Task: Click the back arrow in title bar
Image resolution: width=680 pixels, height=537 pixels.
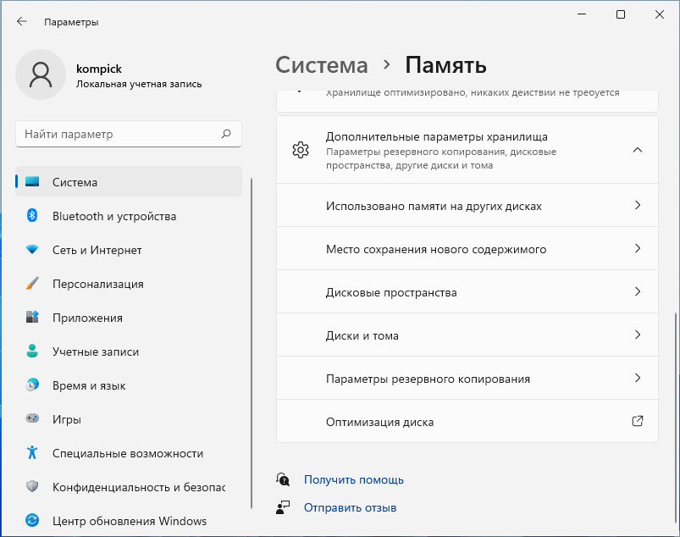Action: 22,22
